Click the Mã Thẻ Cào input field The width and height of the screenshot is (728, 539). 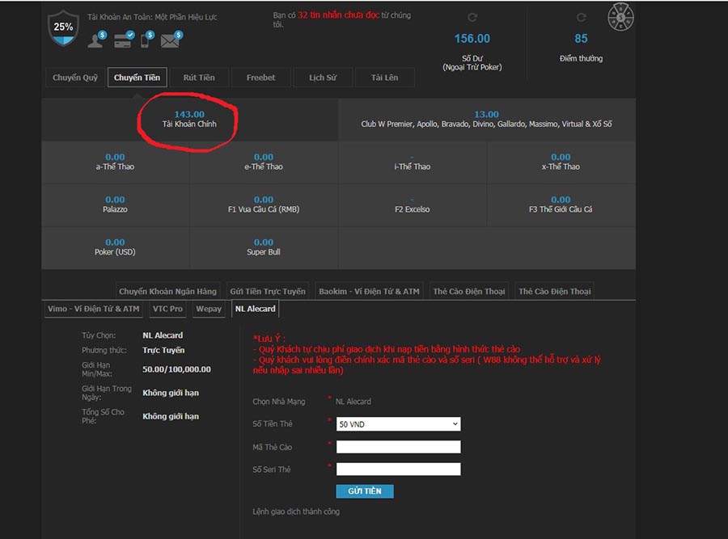tap(398, 447)
